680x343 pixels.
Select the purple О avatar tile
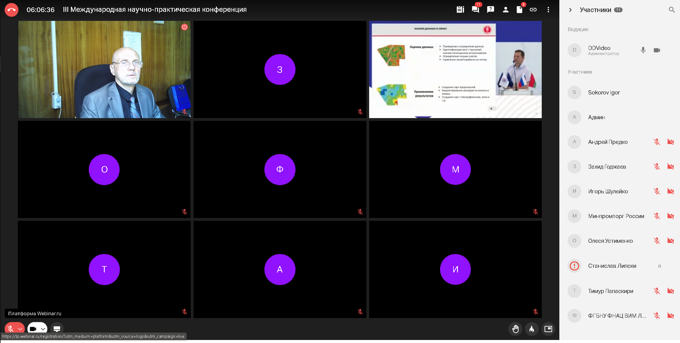(x=104, y=169)
